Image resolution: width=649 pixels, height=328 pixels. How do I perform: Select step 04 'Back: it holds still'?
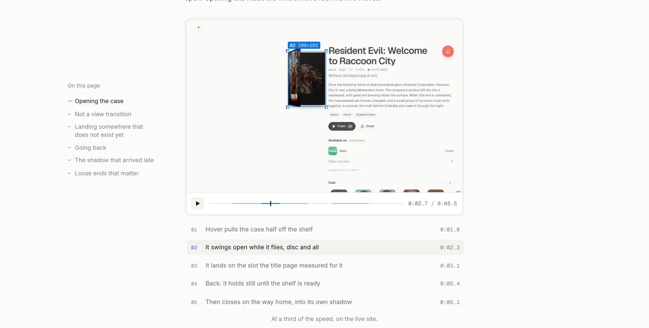pos(325,284)
